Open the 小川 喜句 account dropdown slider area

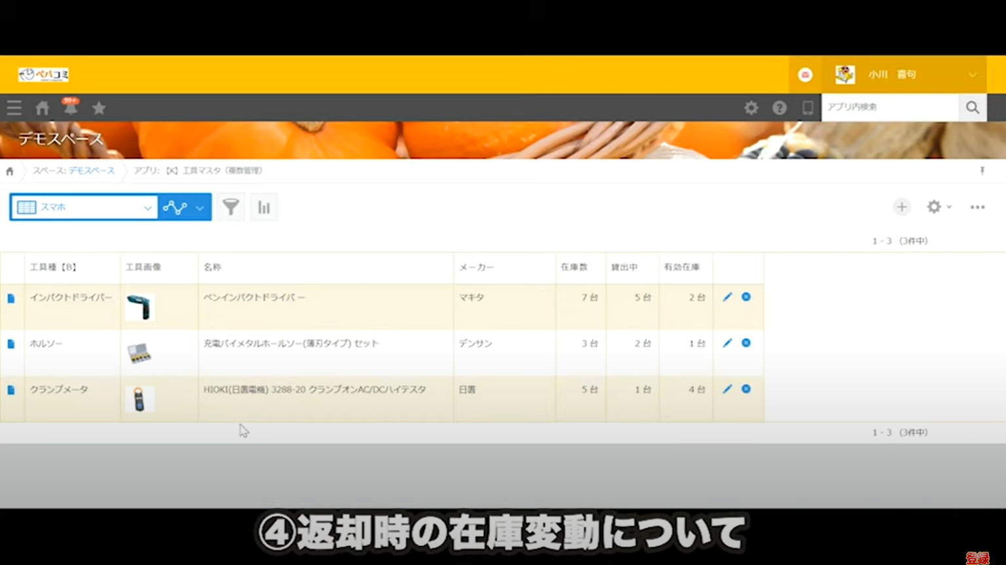(973, 74)
